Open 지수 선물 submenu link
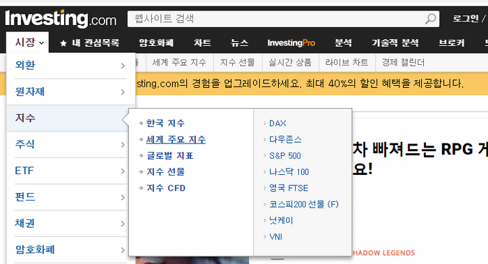 tap(166, 171)
